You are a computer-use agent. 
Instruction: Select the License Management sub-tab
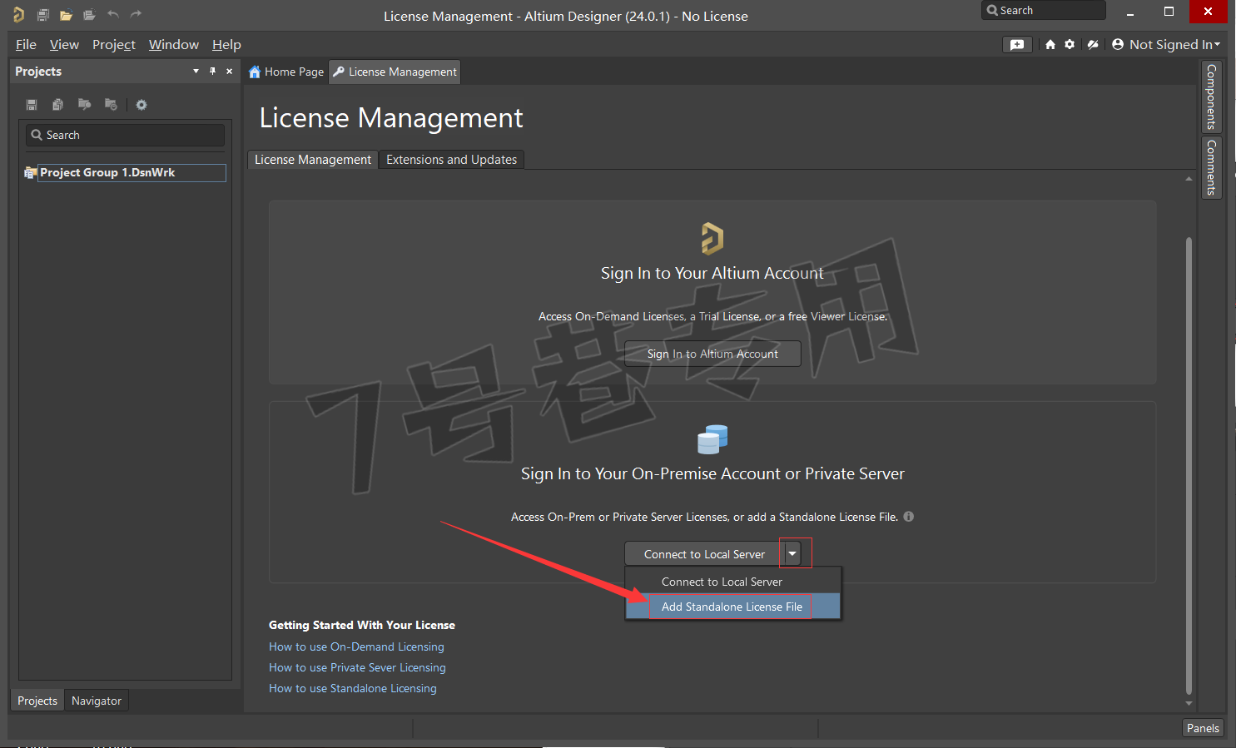(x=313, y=160)
